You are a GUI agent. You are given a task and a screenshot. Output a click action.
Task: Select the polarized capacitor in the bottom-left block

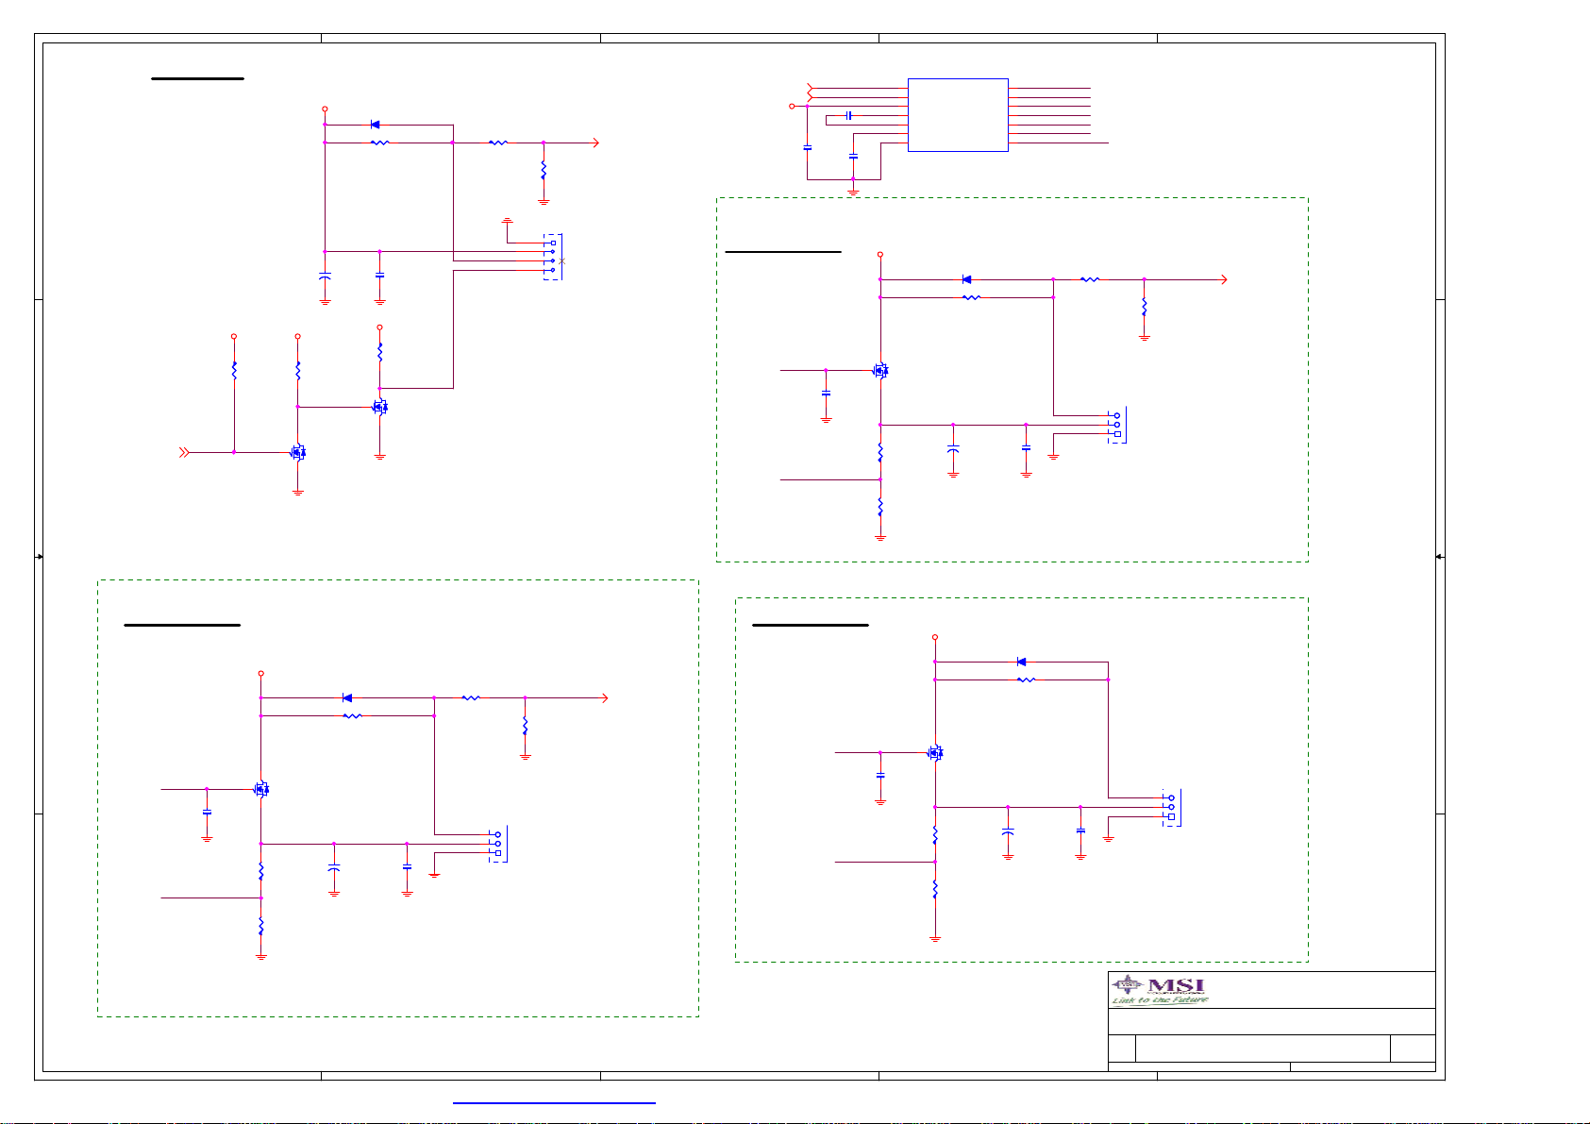point(334,867)
